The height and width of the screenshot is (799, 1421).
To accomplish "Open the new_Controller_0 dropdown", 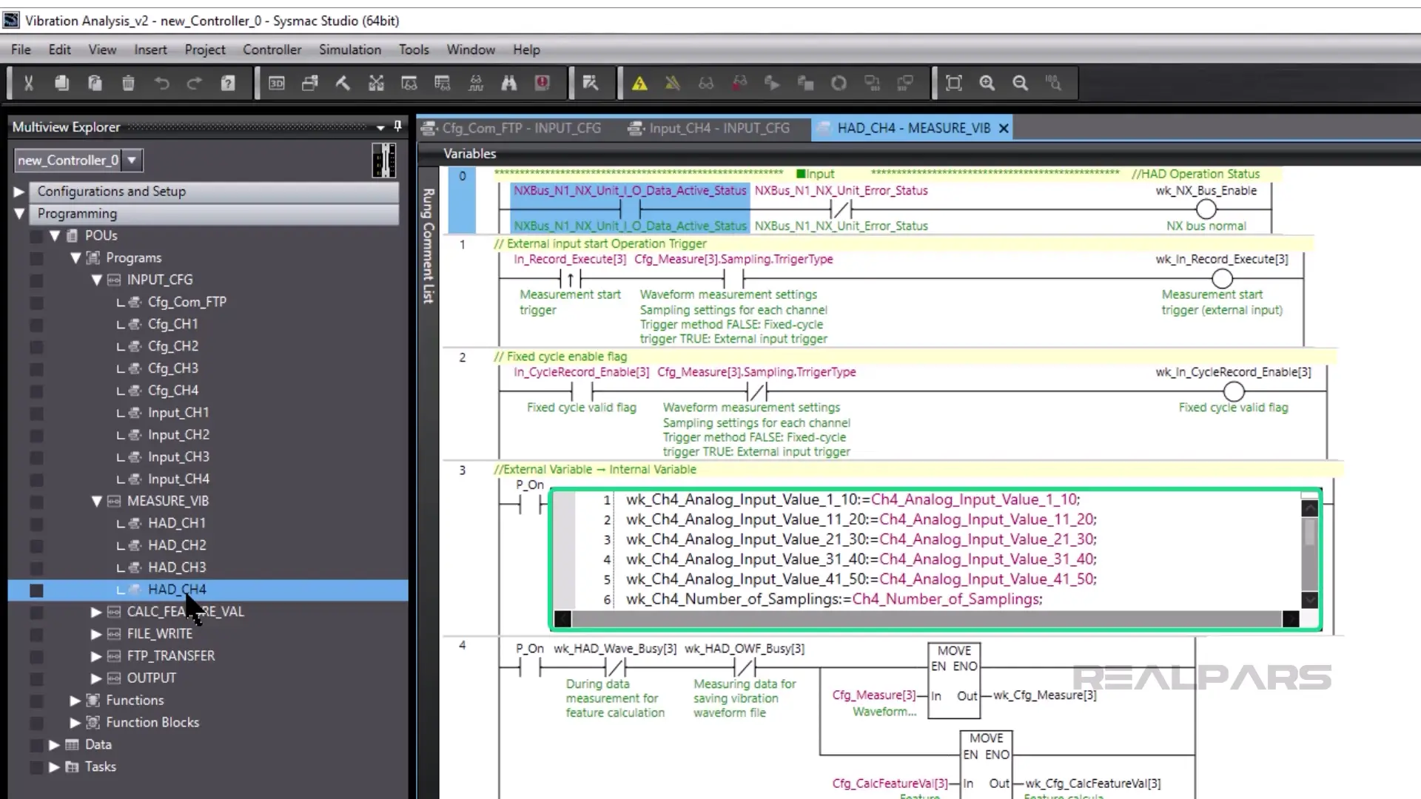I will [132, 160].
